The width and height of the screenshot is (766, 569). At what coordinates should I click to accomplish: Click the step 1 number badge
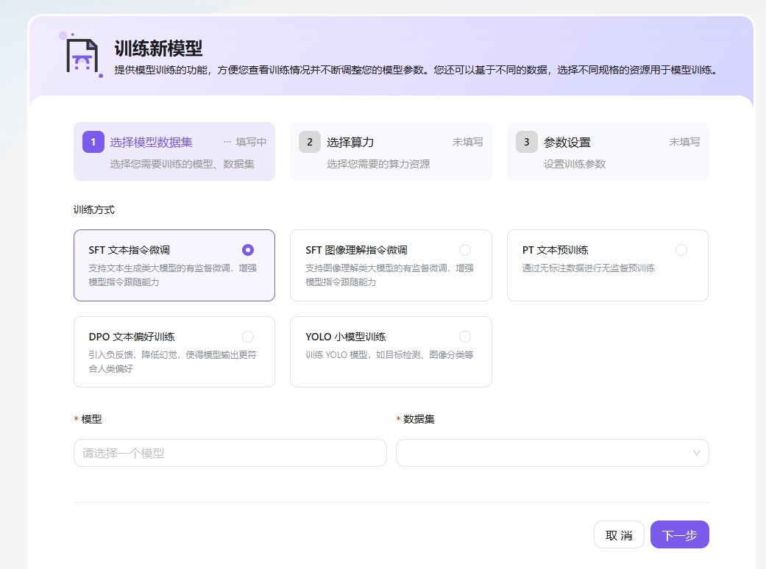(x=93, y=142)
